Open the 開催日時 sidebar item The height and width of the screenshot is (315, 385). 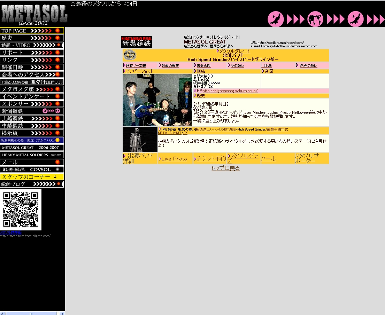(32, 67)
